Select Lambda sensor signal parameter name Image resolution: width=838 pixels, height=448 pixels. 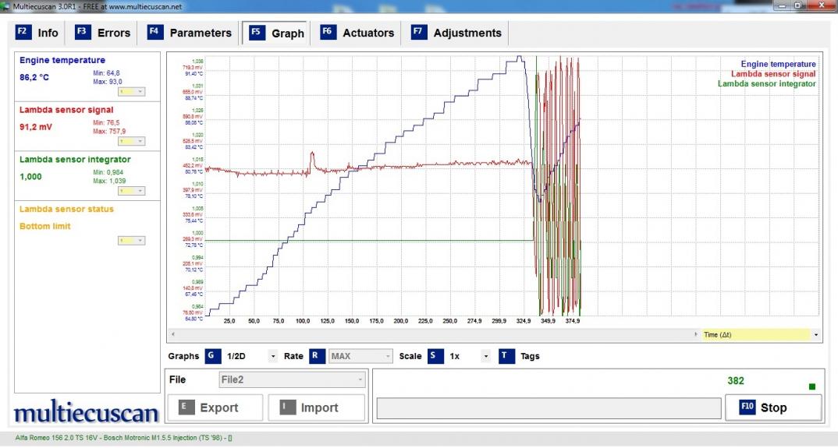66,110
